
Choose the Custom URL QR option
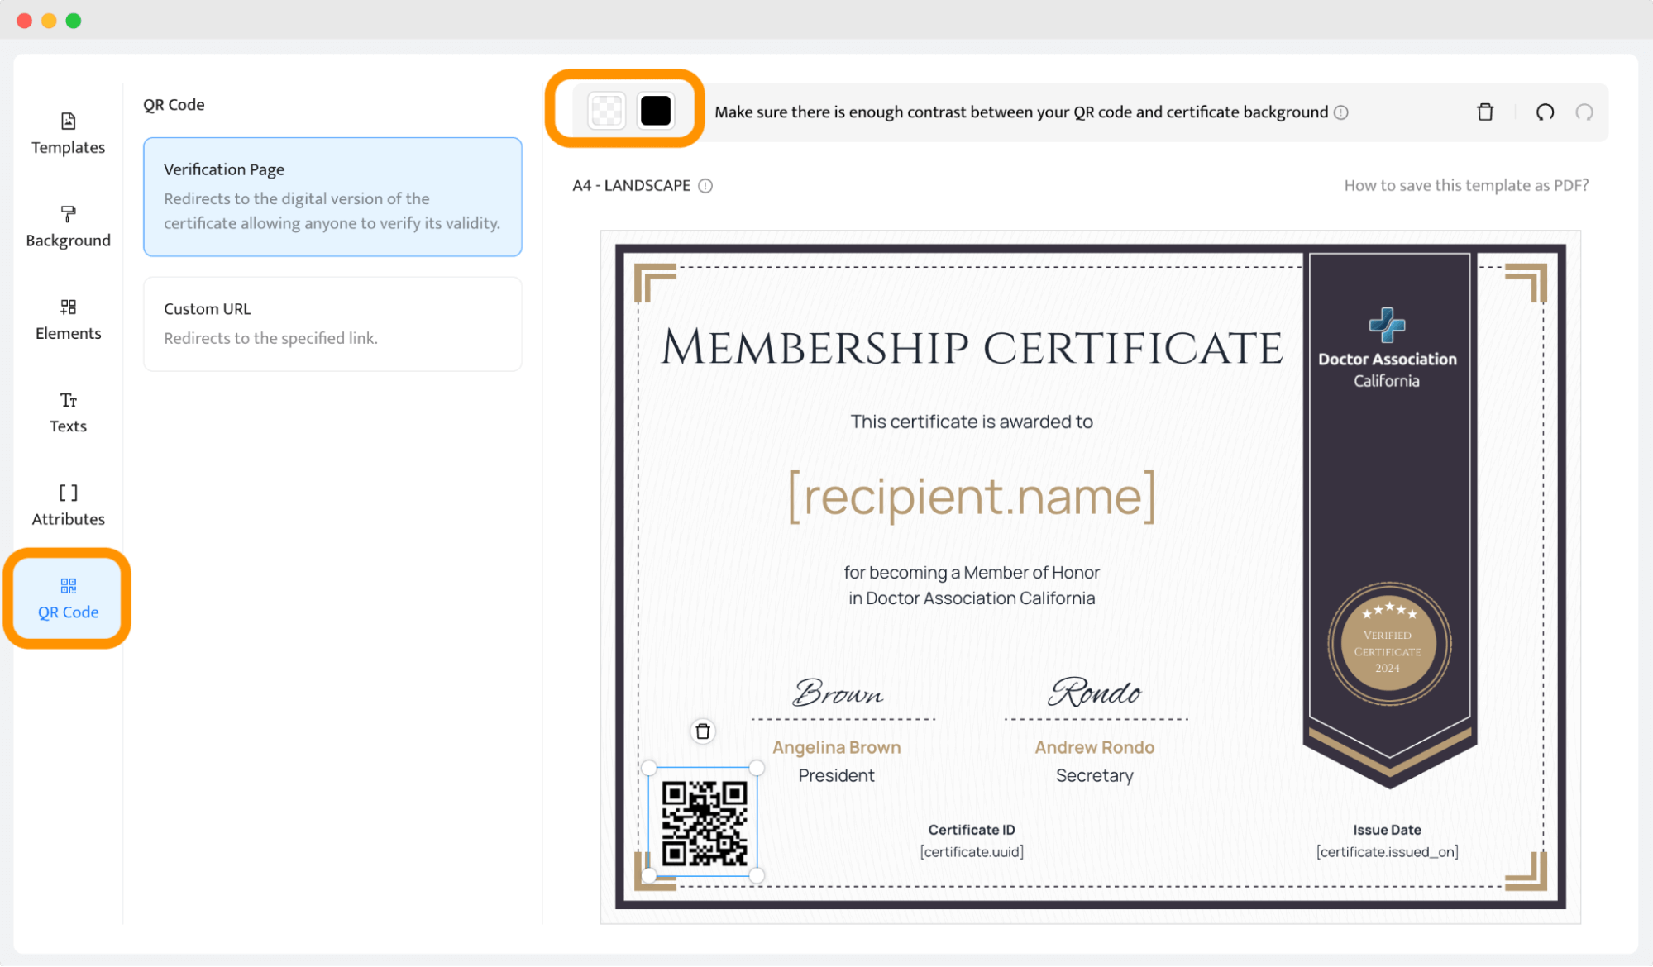332,324
